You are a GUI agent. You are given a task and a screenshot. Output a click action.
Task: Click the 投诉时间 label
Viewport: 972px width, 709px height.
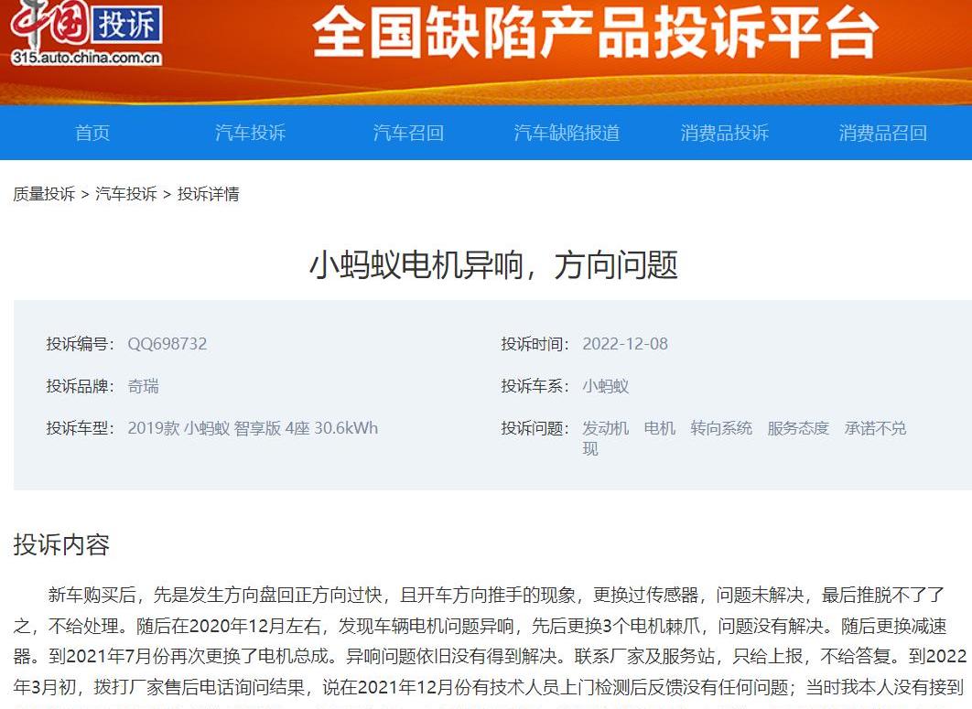coord(535,344)
